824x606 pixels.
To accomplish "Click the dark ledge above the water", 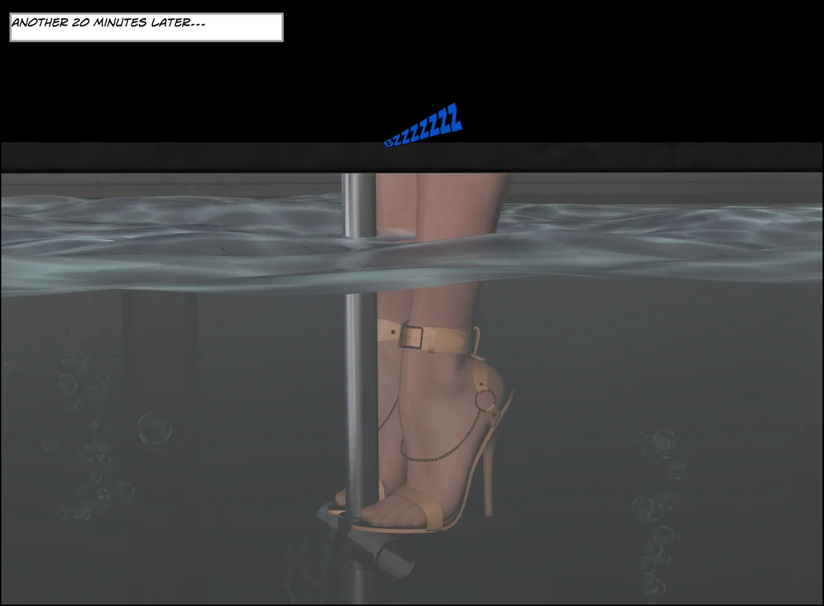I will tap(412, 156).
